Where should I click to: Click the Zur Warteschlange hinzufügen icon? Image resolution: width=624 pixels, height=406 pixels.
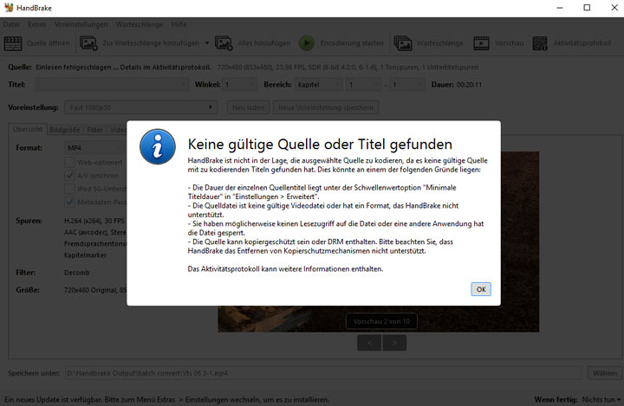tap(88, 43)
